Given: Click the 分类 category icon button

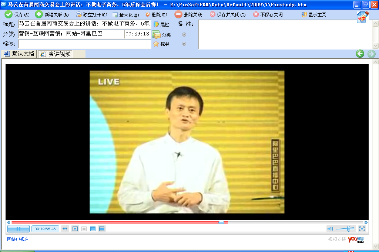Looking at the screenshot, I should (x=157, y=35).
